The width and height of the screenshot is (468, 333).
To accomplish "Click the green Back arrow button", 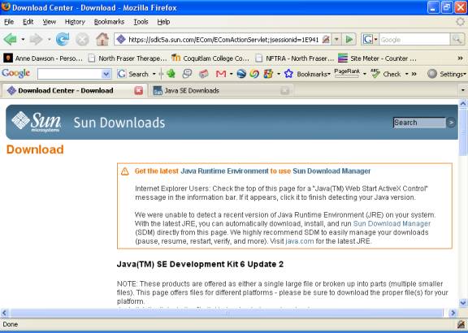I will tap(10, 39).
